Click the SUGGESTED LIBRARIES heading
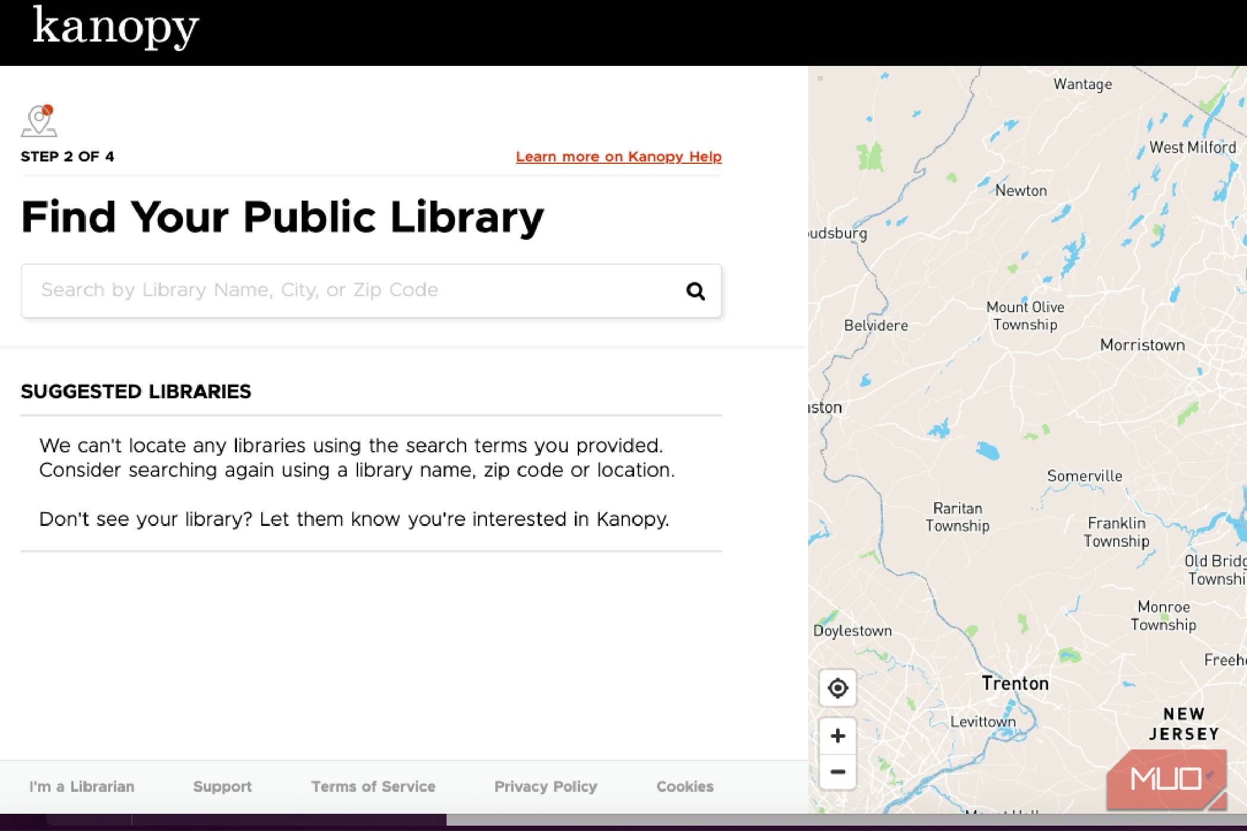The width and height of the screenshot is (1247, 831). coord(136,392)
